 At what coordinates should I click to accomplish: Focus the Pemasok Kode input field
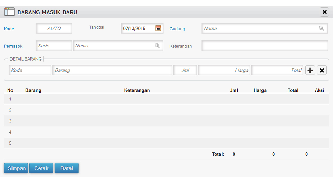[x=54, y=45]
